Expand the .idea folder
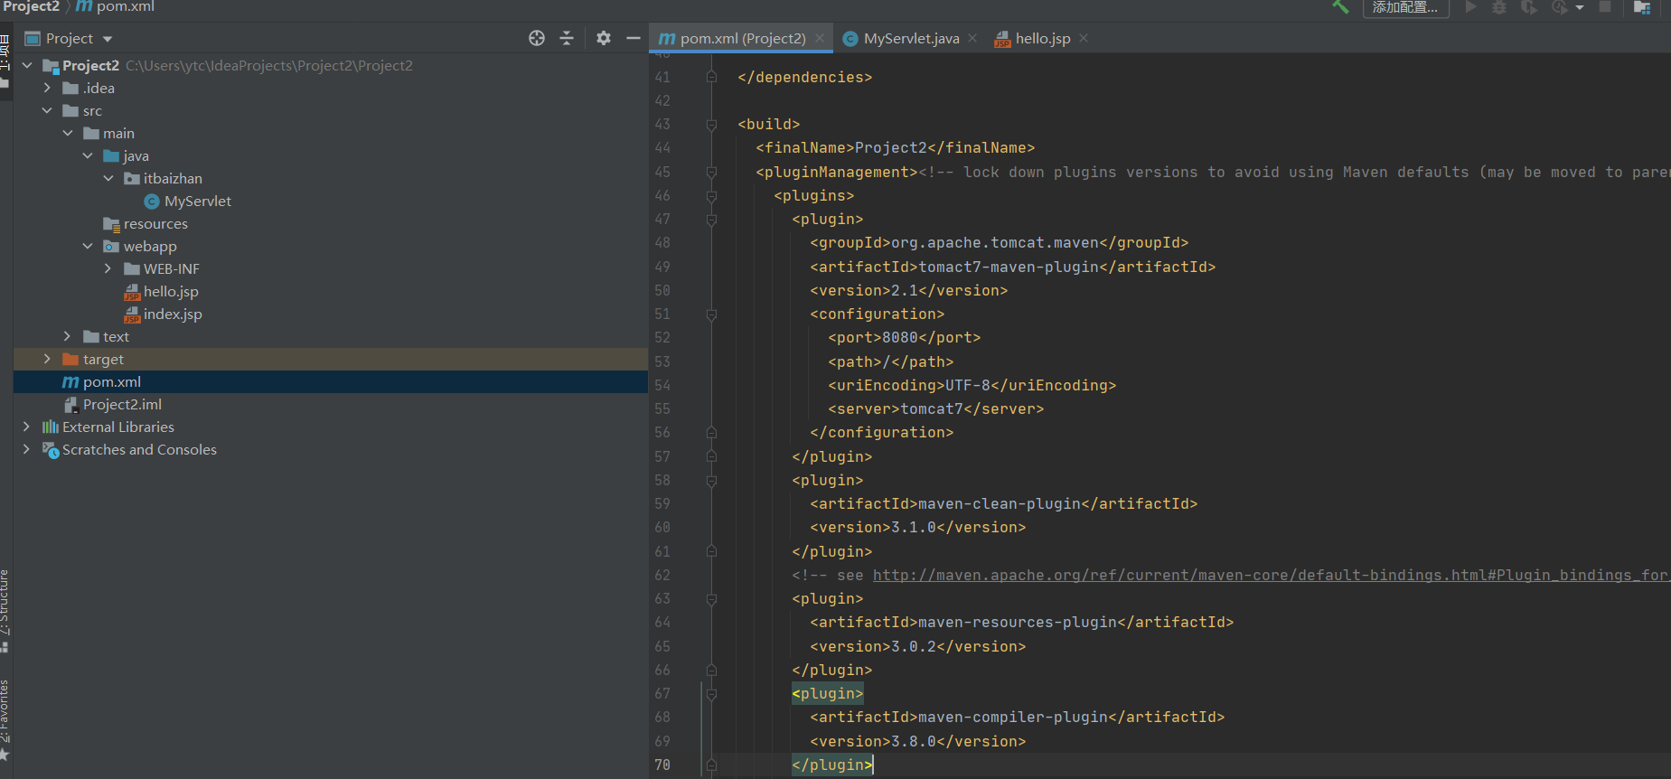Image resolution: width=1671 pixels, height=779 pixels. (47, 88)
